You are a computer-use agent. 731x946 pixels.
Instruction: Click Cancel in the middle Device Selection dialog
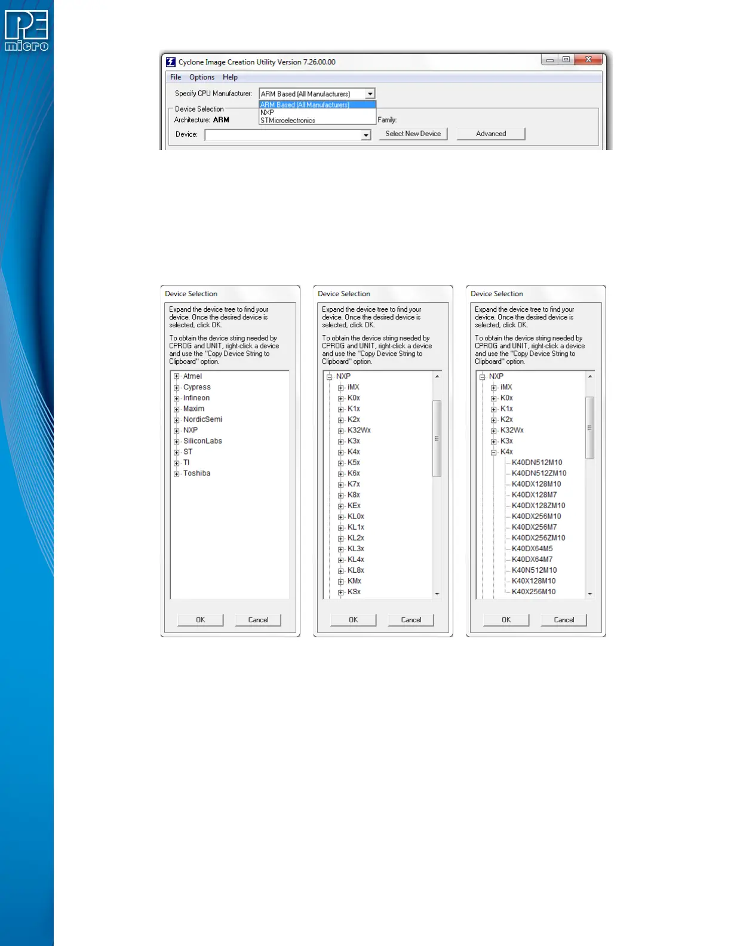tap(411, 620)
